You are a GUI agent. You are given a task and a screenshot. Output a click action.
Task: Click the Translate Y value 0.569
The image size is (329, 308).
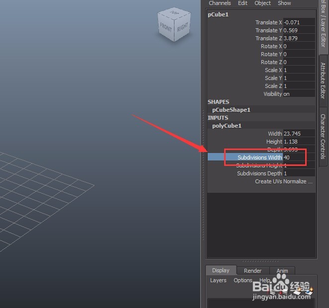(x=299, y=30)
